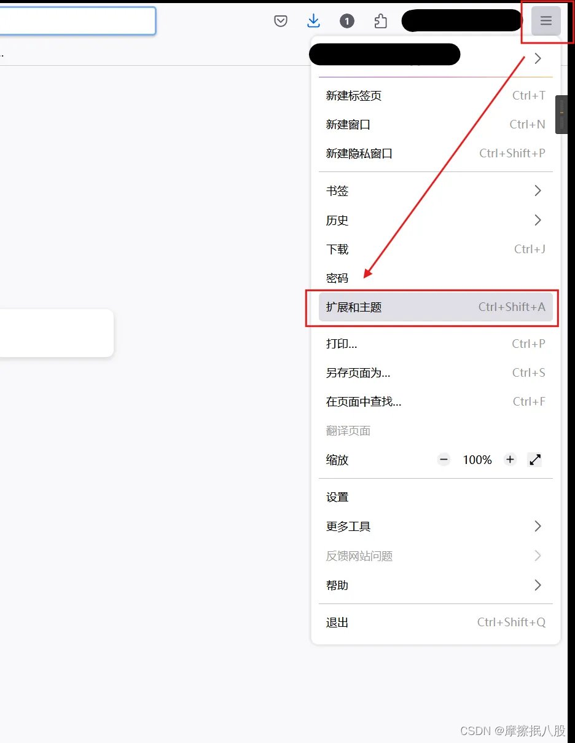The width and height of the screenshot is (575, 743).
Task: Choose 另存页面为... menu item
Action: click(436, 372)
